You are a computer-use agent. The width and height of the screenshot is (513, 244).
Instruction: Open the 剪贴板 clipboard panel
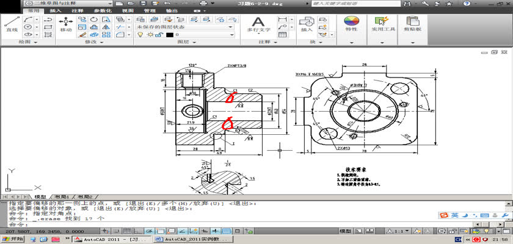413,24
